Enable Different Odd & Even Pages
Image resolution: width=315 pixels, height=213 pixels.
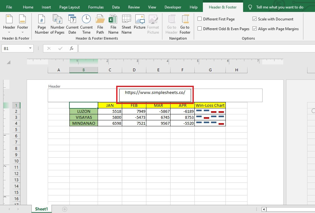pyautogui.click(x=200, y=29)
